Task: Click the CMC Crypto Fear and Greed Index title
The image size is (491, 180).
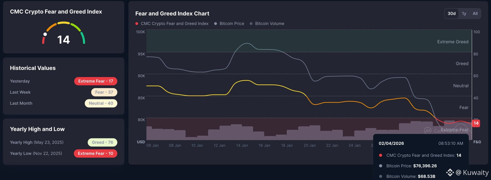Action: click(56, 12)
